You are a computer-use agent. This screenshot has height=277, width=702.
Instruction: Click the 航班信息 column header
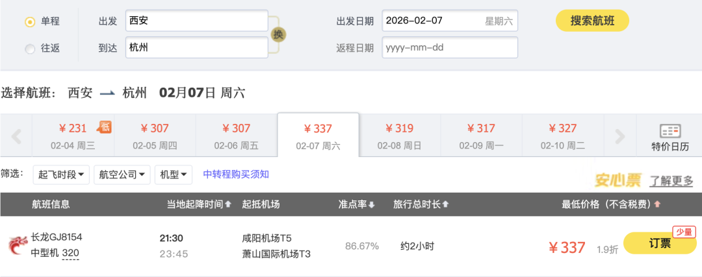coord(51,204)
